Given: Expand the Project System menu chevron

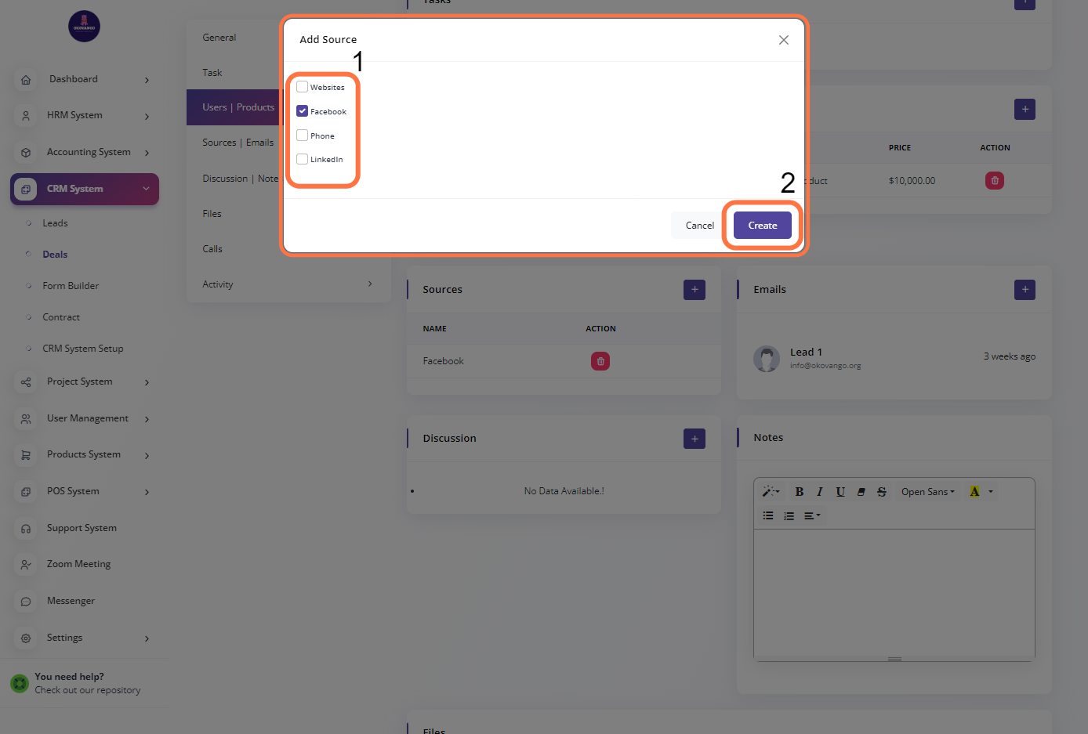Looking at the screenshot, I should coord(147,382).
